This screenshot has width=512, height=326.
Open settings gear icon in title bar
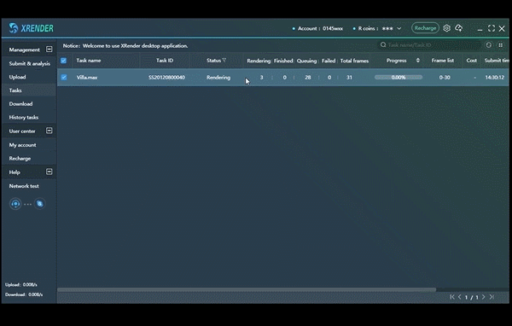coord(446,28)
